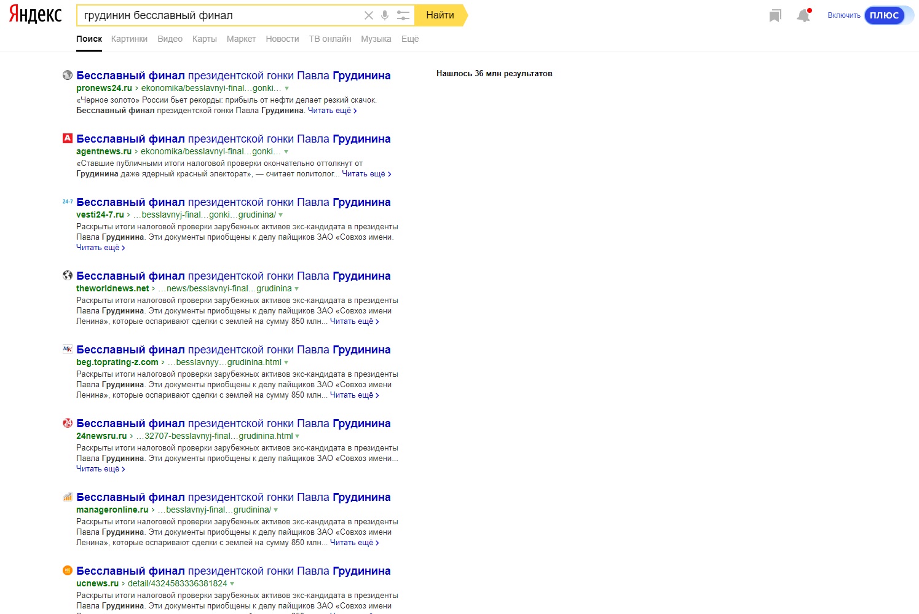
Task: Click vesti24-7.ru favicon
Action: point(68,202)
